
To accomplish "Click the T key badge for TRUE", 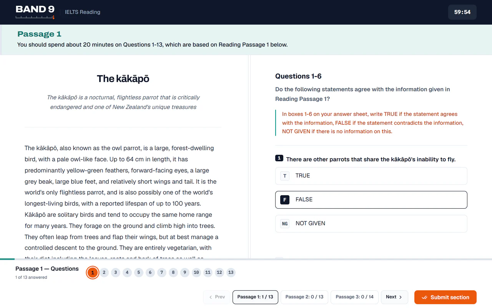I will point(285,176).
